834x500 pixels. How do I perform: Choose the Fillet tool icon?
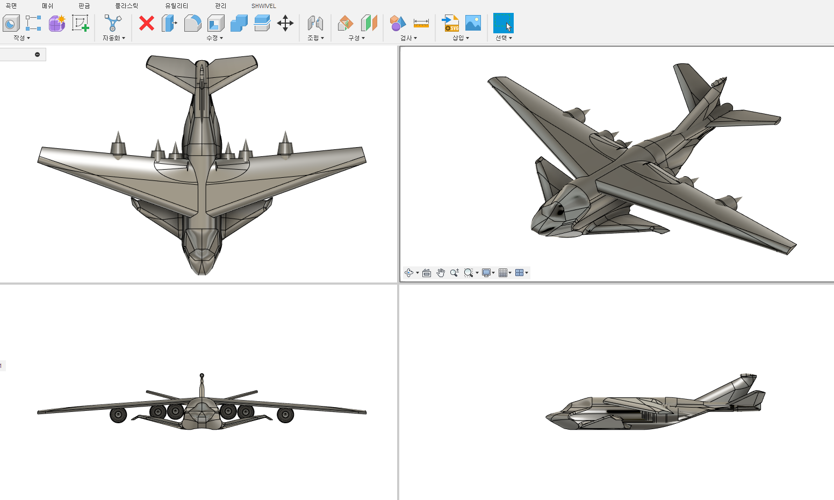coord(192,23)
